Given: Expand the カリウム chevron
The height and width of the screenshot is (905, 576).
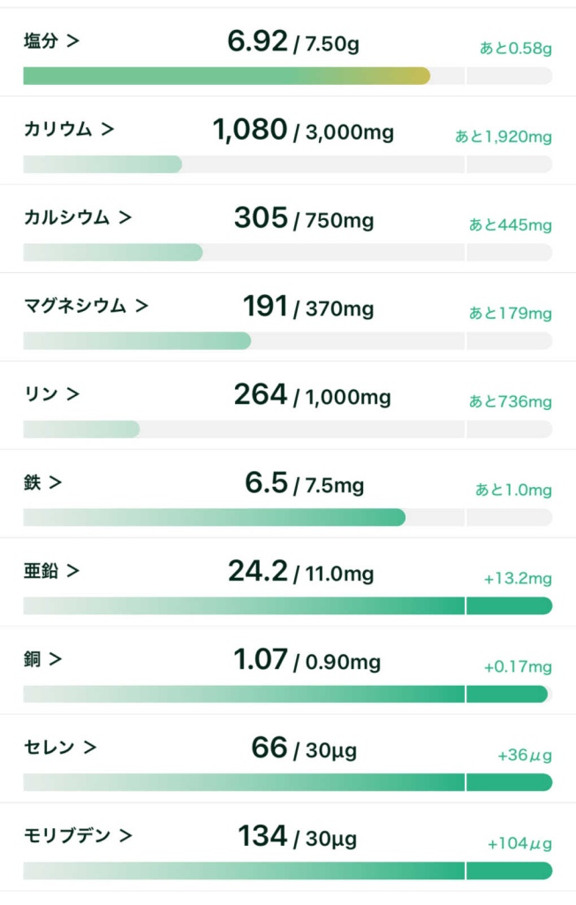Looking at the screenshot, I should 108,129.
